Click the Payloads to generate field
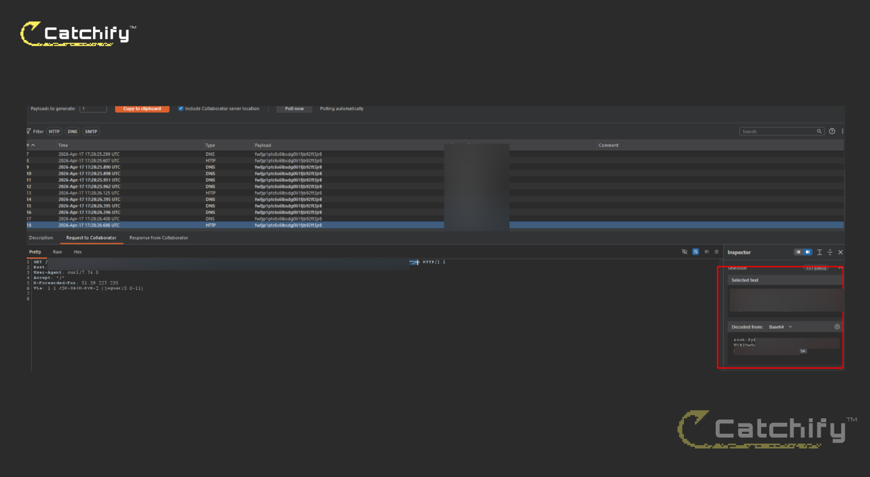The image size is (870, 477). tap(93, 108)
